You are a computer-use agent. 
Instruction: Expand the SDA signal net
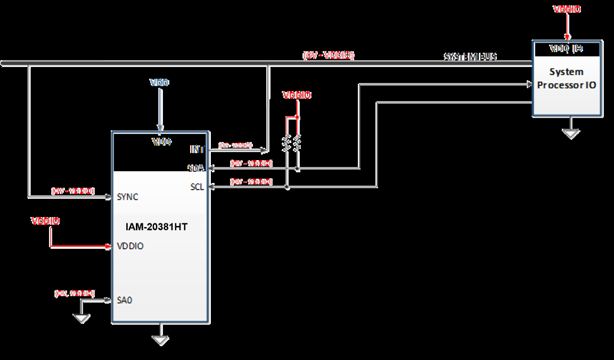(x=197, y=168)
